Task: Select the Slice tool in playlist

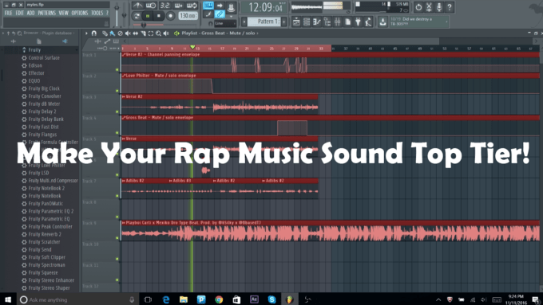Action: pyautogui.click(x=143, y=33)
